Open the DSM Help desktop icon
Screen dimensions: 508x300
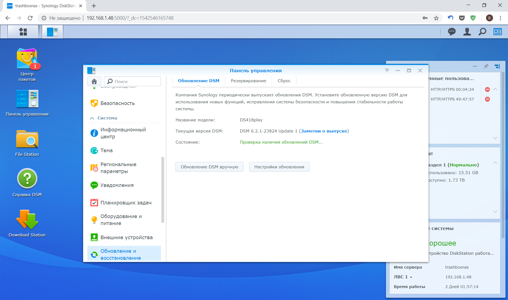(27, 183)
